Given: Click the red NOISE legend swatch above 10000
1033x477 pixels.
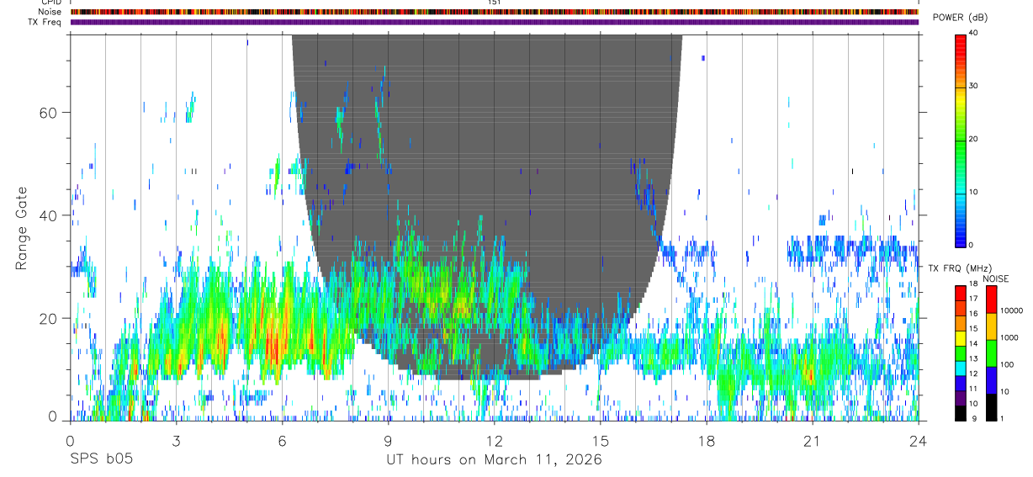Looking at the screenshot, I should 991,299.
